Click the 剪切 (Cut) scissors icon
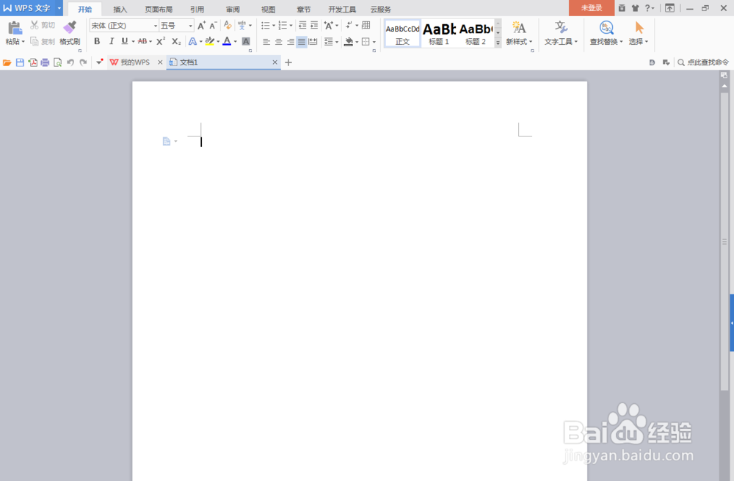The image size is (734, 481). coord(34,25)
